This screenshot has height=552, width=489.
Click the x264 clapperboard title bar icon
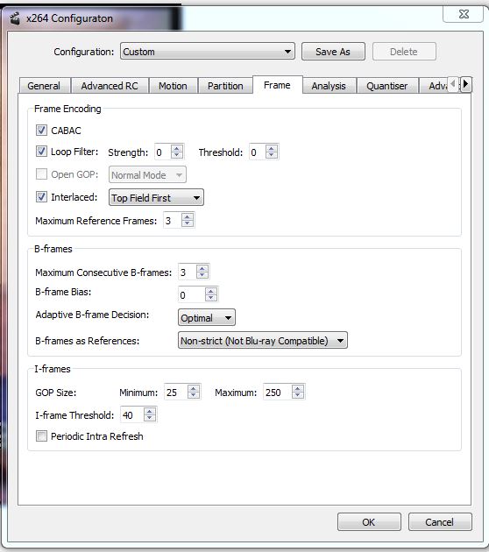click(15, 18)
